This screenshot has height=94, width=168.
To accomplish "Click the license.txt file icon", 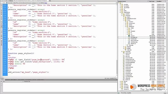I will 124,80.
